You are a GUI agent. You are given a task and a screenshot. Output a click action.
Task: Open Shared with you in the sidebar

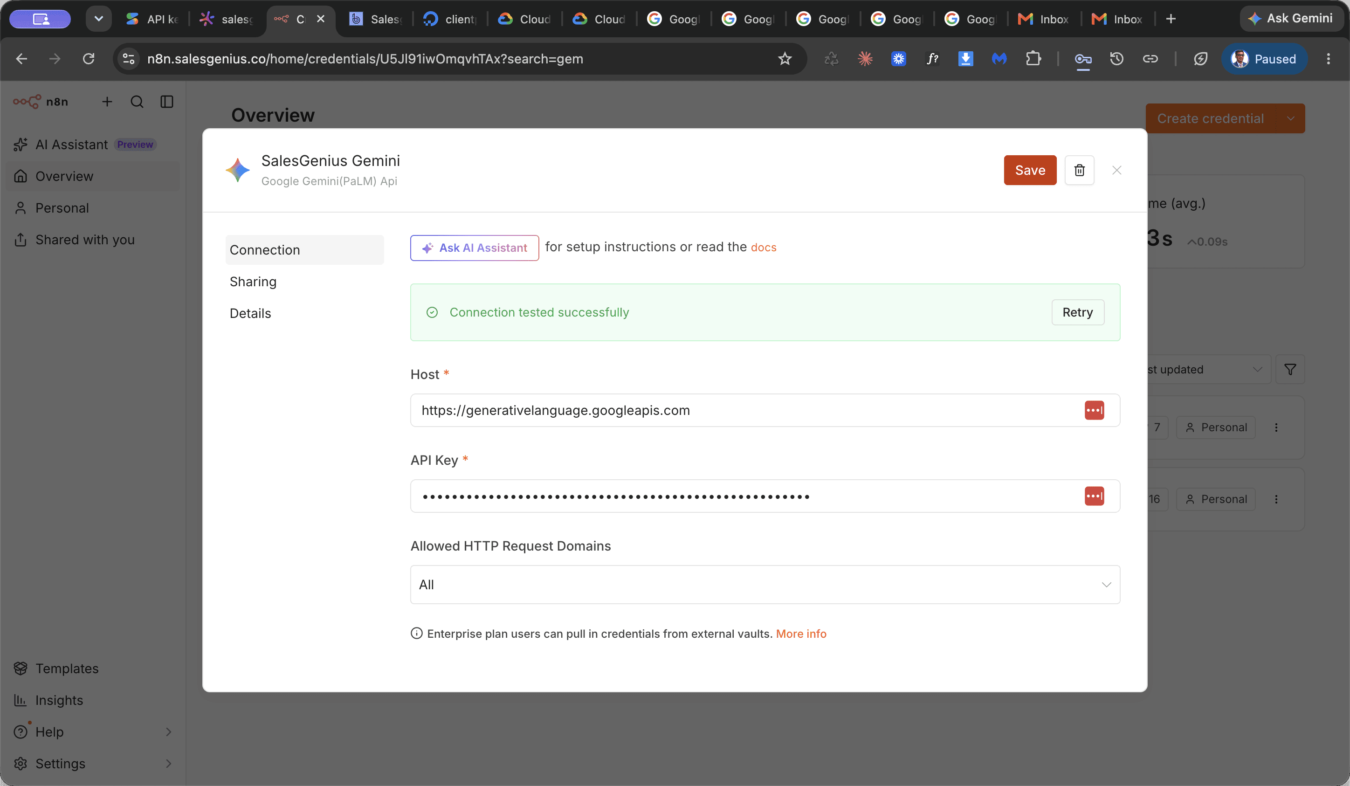pos(93,240)
